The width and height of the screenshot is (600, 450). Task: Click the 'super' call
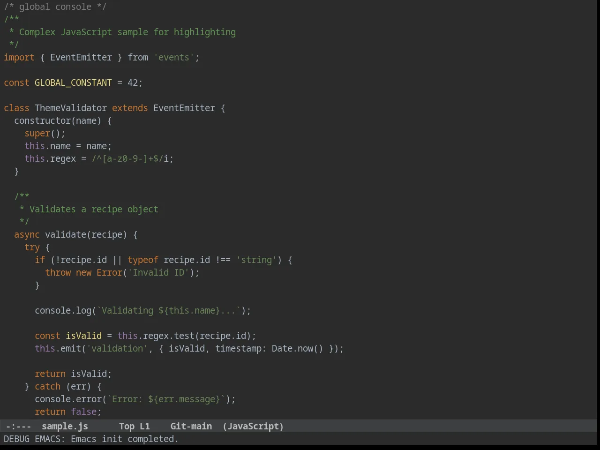coord(37,133)
